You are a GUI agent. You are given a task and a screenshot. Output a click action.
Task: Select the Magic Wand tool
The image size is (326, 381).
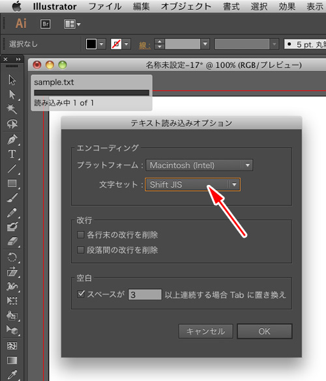click(12, 109)
